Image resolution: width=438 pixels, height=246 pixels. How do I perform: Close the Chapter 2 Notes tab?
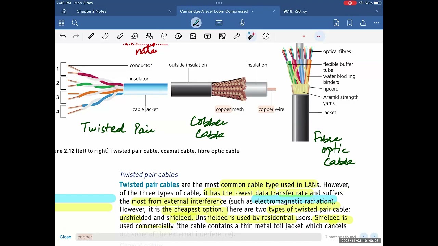pos(170,11)
